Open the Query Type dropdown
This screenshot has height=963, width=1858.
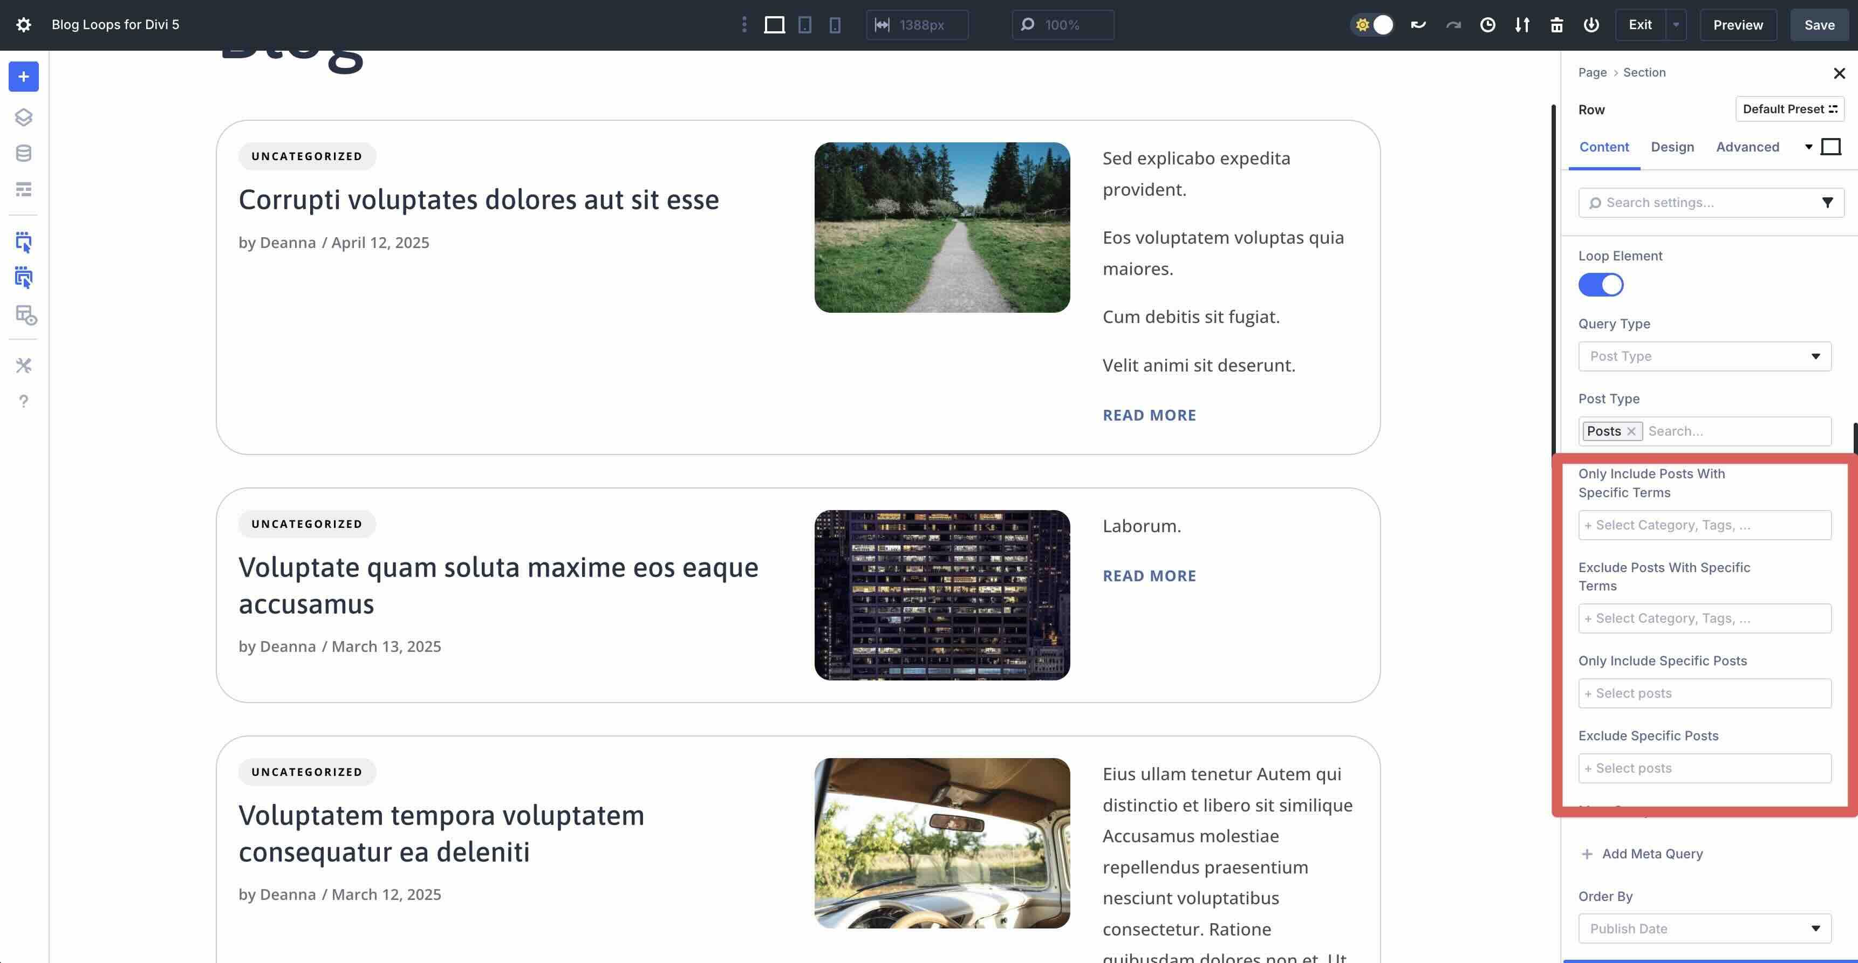point(1704,356)
